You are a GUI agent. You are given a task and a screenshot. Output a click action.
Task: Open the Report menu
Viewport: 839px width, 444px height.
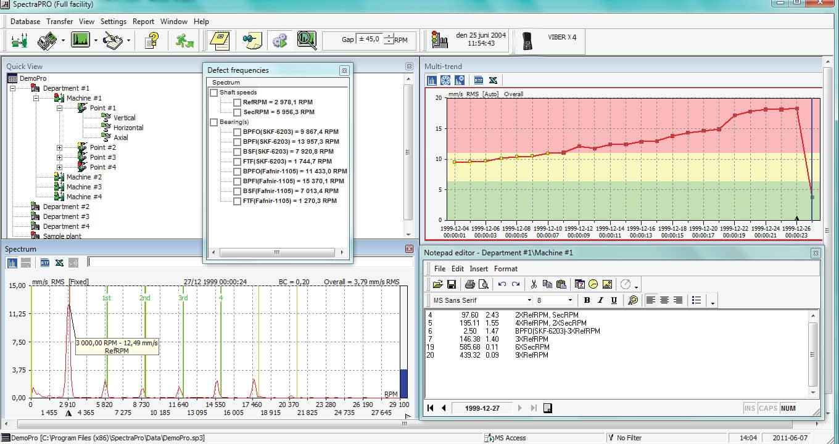click(144, 21)
